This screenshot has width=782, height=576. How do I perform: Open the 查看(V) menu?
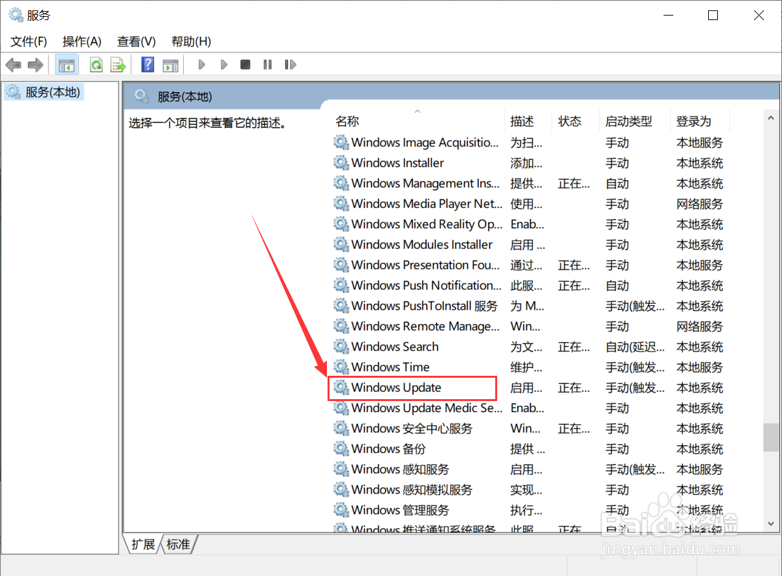[137, 41]
